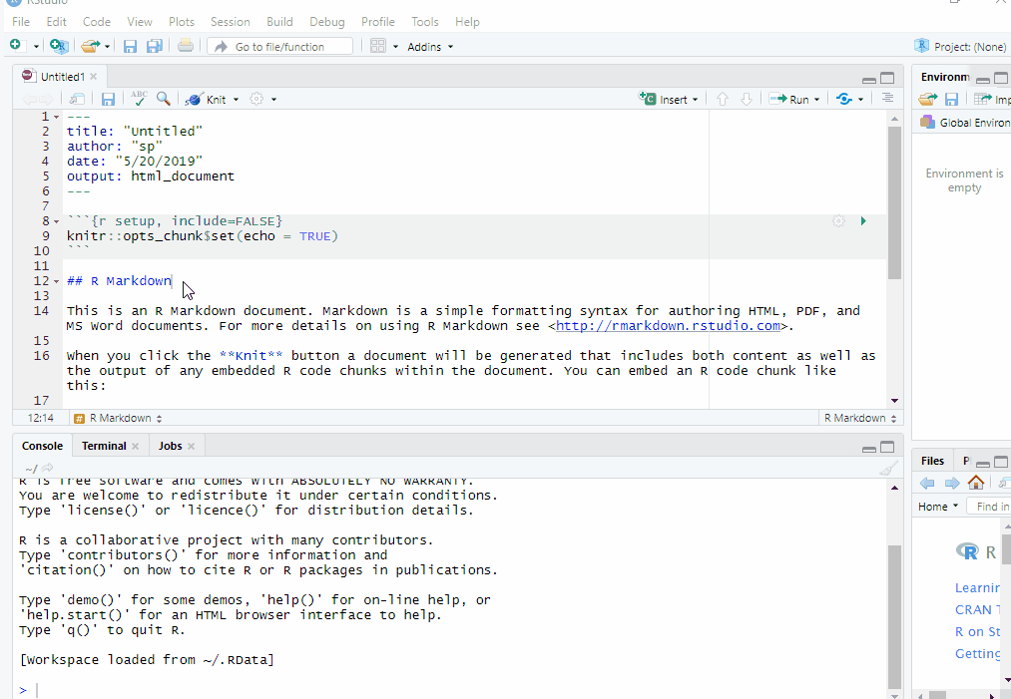Screen dimensions: 1011x699
Task: Open the Session menu
Action: coord(231,21)
